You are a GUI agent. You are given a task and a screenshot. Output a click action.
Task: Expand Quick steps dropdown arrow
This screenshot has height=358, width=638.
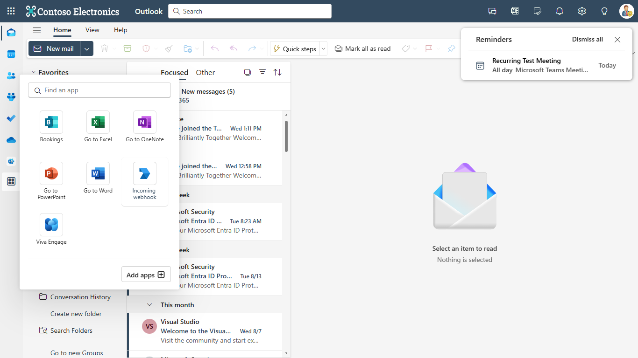coord(323,48)
